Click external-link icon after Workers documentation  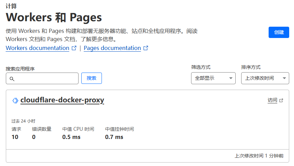[x=74, y=48]
